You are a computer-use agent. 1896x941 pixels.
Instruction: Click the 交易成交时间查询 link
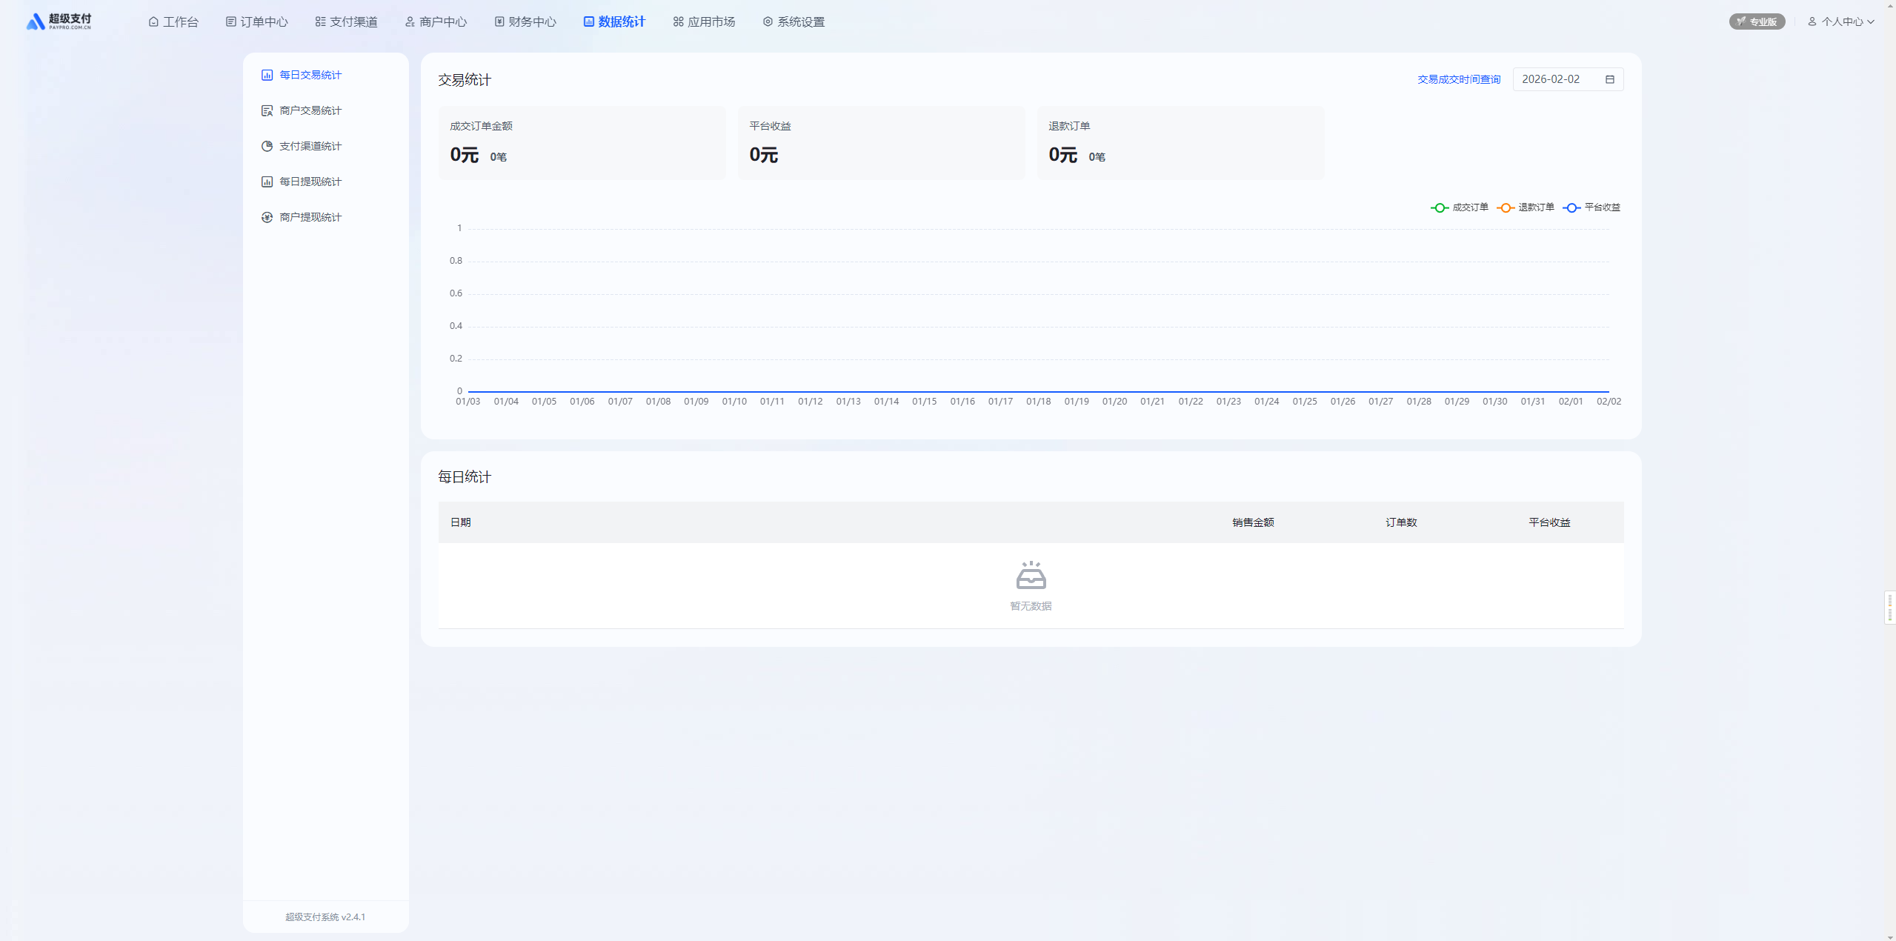(x=1458, y=79)
